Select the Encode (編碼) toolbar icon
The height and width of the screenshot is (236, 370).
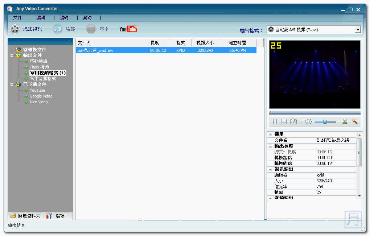pos(57,29)
